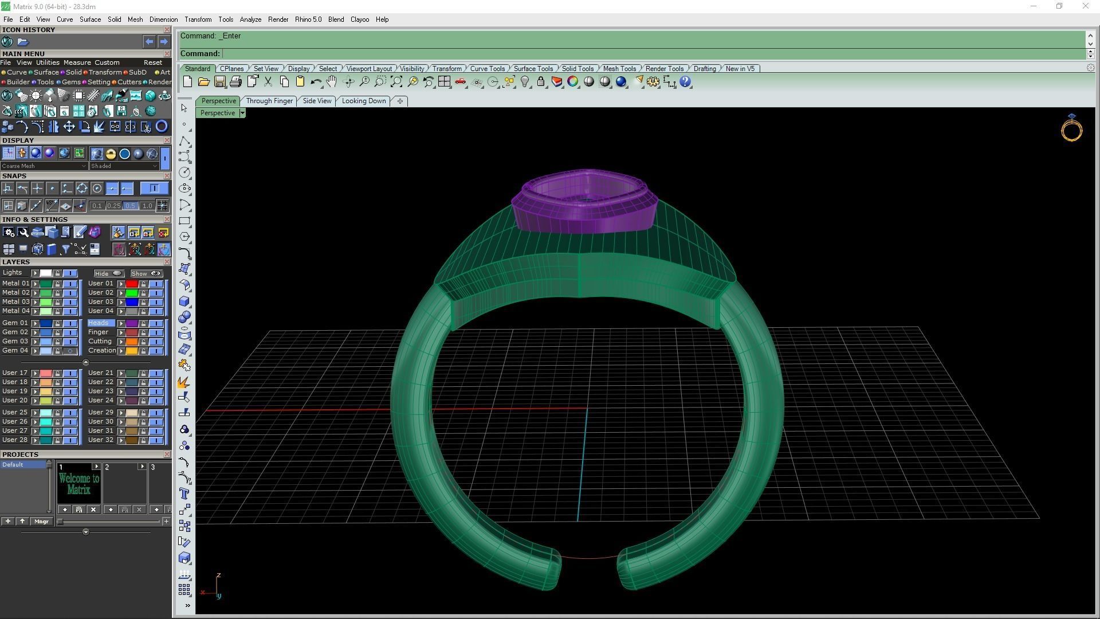Expand the User 17 layer arrow
Screen dimensions: 1100x619
click(x=35, y=373)
